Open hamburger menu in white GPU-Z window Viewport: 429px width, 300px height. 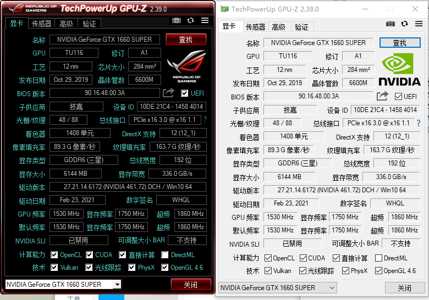pyautogui.click(x=419, y=24)
